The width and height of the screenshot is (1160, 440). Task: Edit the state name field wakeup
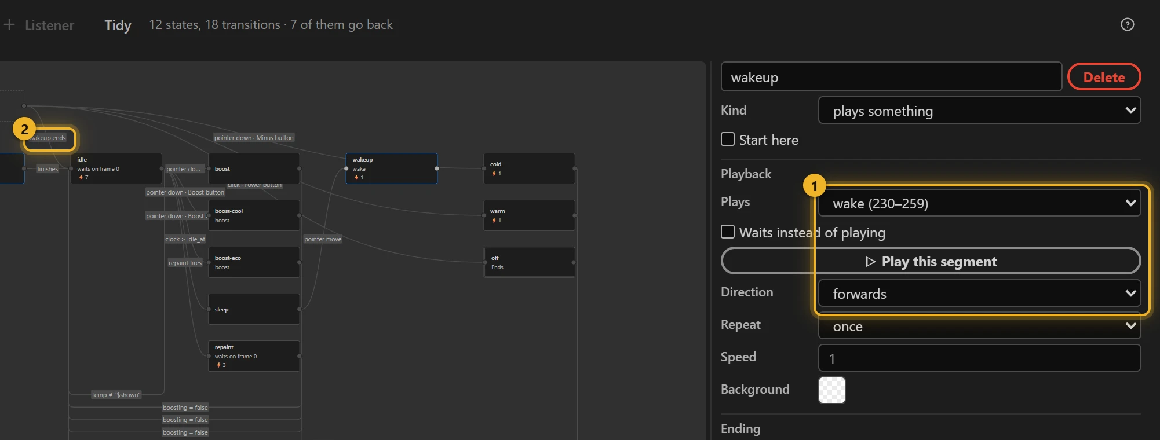(x=891, y=77)
